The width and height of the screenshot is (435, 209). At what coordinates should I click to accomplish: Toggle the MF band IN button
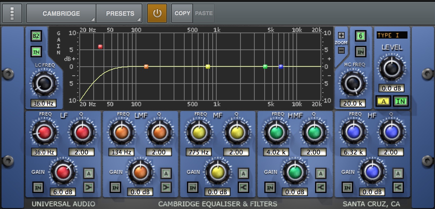coord(192,188)
